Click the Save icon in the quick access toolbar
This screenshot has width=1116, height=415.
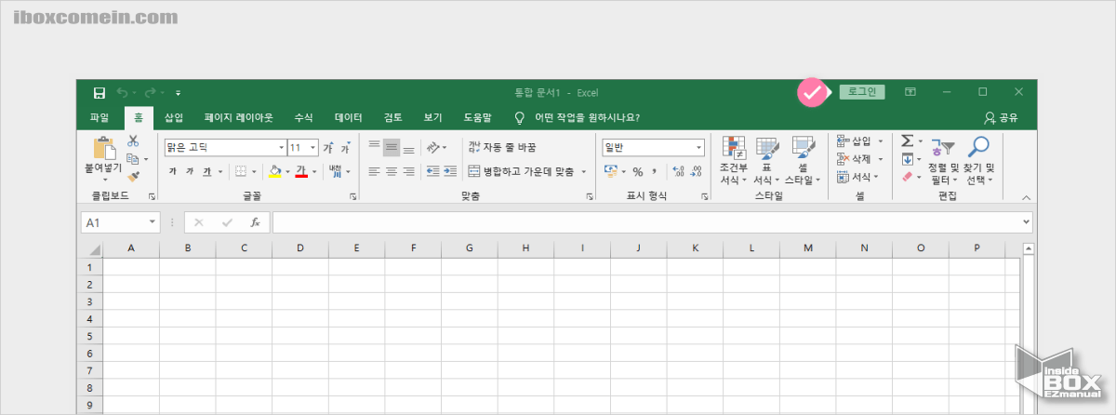[x=99, y=93]
